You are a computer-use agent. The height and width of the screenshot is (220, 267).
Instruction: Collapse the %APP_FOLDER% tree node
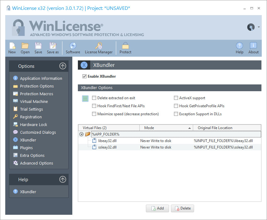click(x=81, y=134)
